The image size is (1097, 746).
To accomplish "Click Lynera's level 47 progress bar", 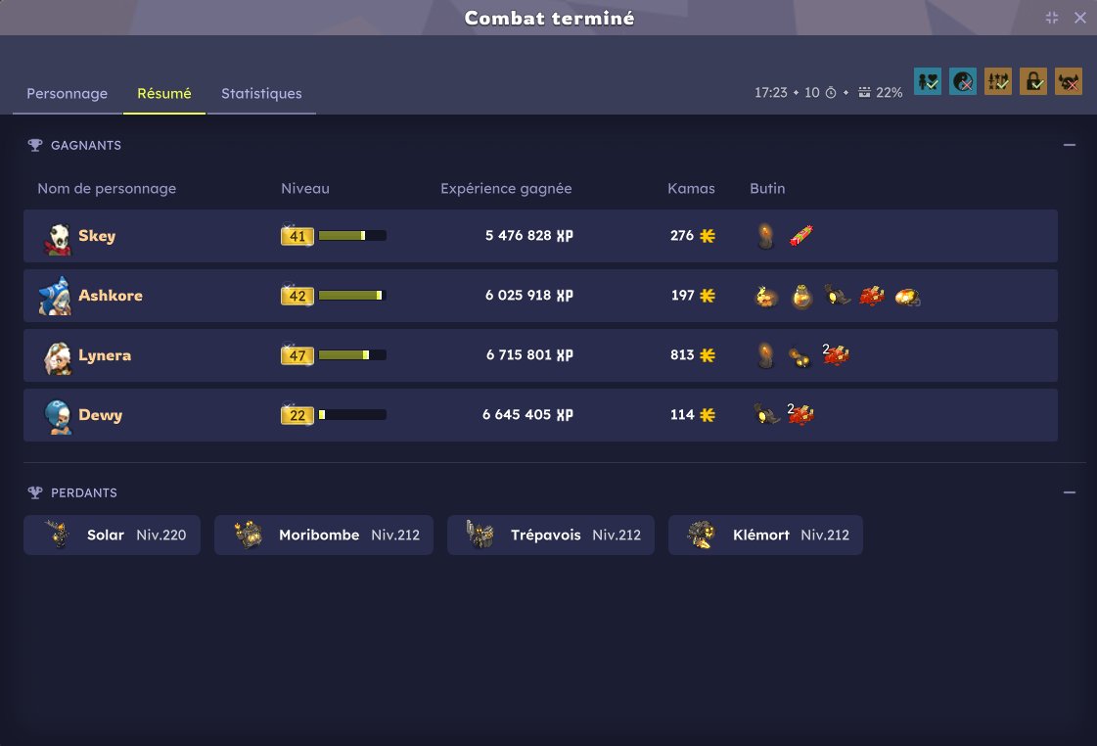I will tap(352, 355).
